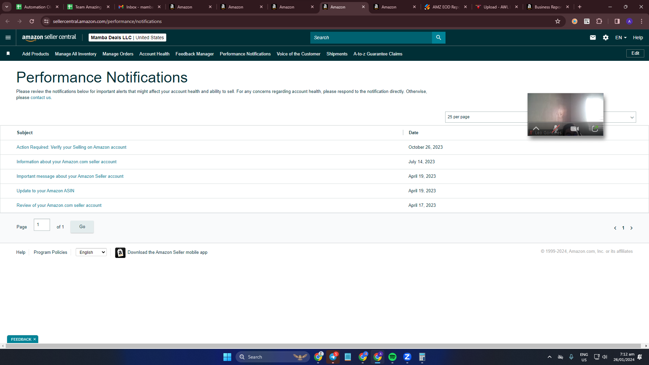The height and width of the screenshot is (365, 649).
Task: Switch to the Team Amazing tab
Action: (89, 7)
